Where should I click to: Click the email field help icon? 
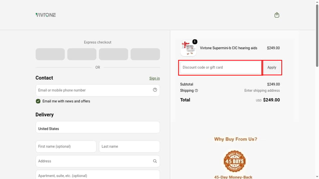coord(155,90)
